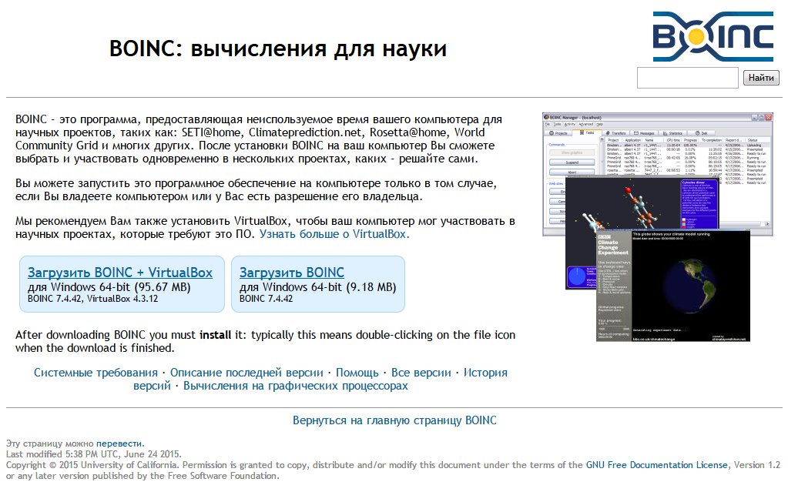
Task: Click 'Загрузить BOINC + VirtualBox' download link
Action: pos(120,273)
